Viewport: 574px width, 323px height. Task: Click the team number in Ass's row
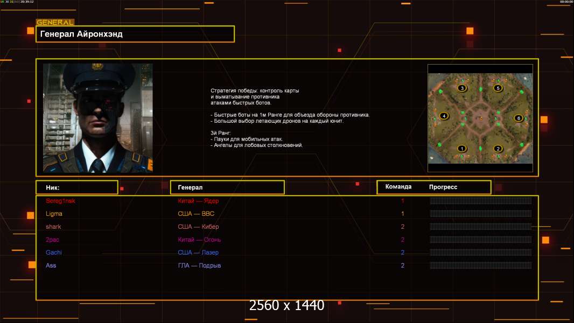[402, 265]
